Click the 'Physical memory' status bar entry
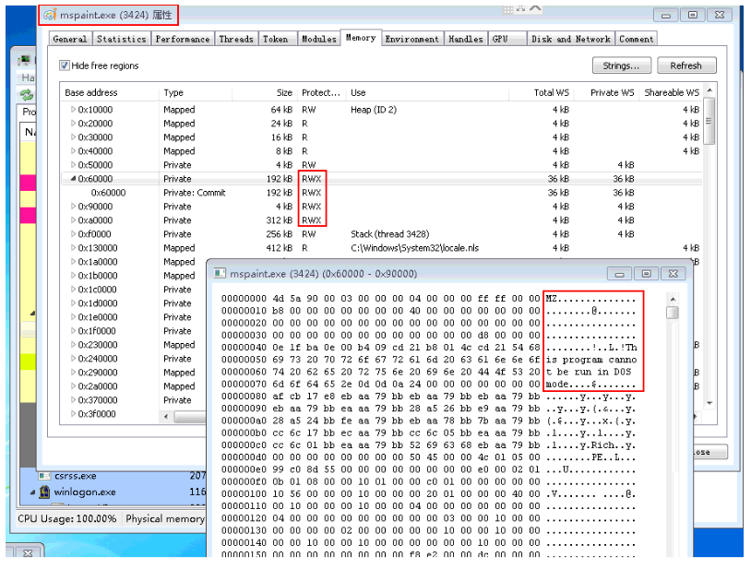 pyautogui.click(x=165, y=519)
